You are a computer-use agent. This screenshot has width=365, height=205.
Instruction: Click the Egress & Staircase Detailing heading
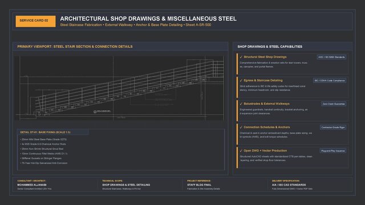click(x=263, y=80)
